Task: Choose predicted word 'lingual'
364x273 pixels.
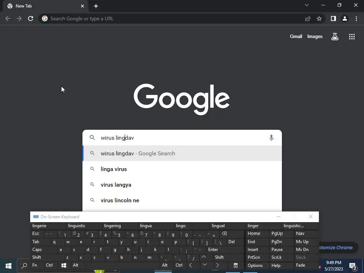Action: click(227, 226)
